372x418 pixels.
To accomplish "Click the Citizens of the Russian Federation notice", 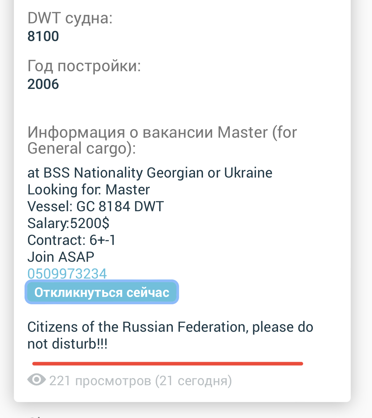I will pyautogui.click(x=170, y=327).
